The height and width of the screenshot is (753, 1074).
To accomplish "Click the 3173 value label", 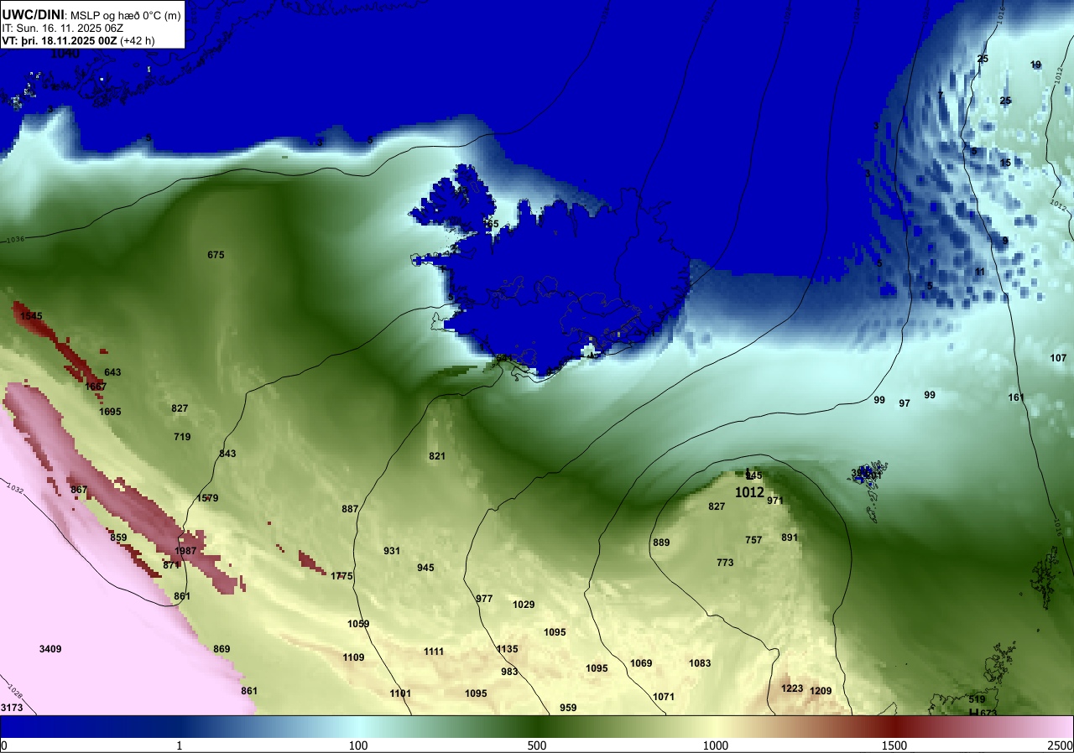I will pyautogui.click(x=12, y=708).
